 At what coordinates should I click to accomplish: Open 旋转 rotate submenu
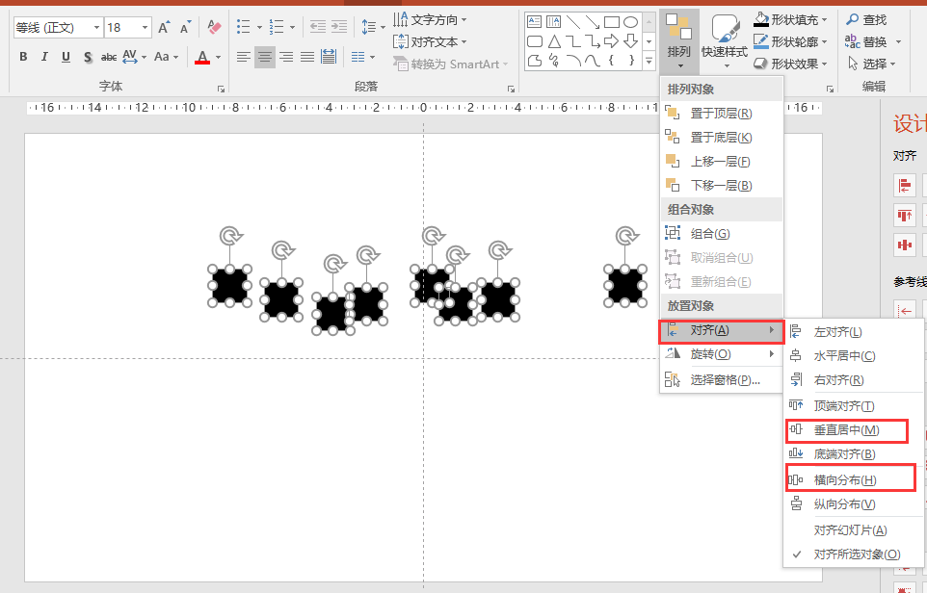(721, 354)
